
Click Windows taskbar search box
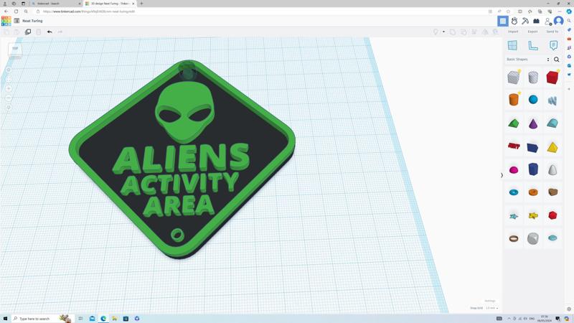click(42, 319)
